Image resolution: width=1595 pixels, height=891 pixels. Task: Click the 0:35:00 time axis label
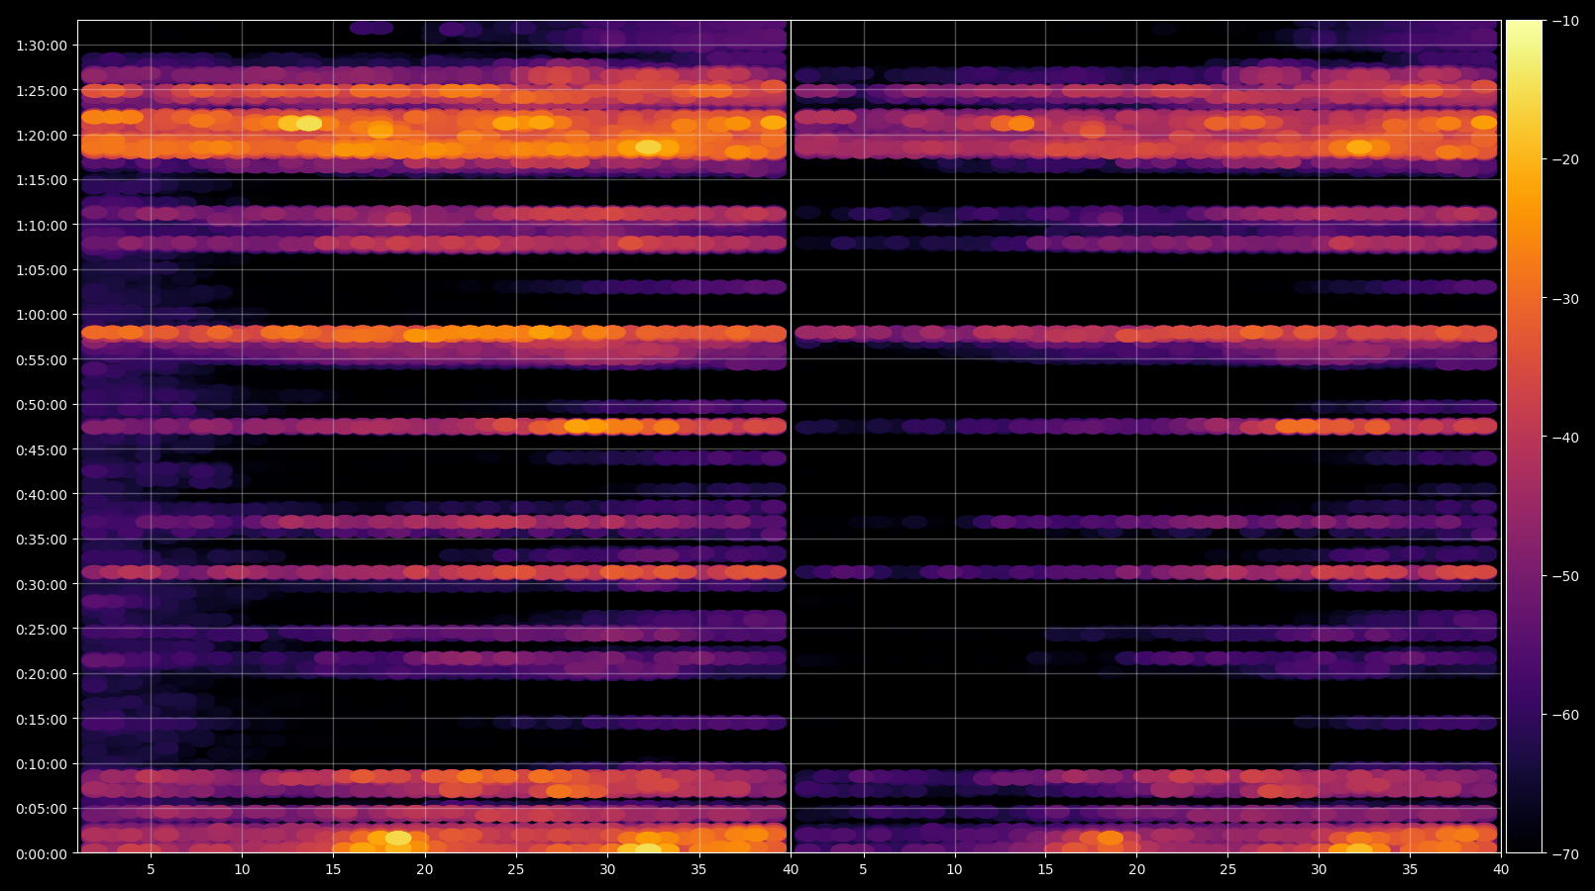(x=42, y=540)
